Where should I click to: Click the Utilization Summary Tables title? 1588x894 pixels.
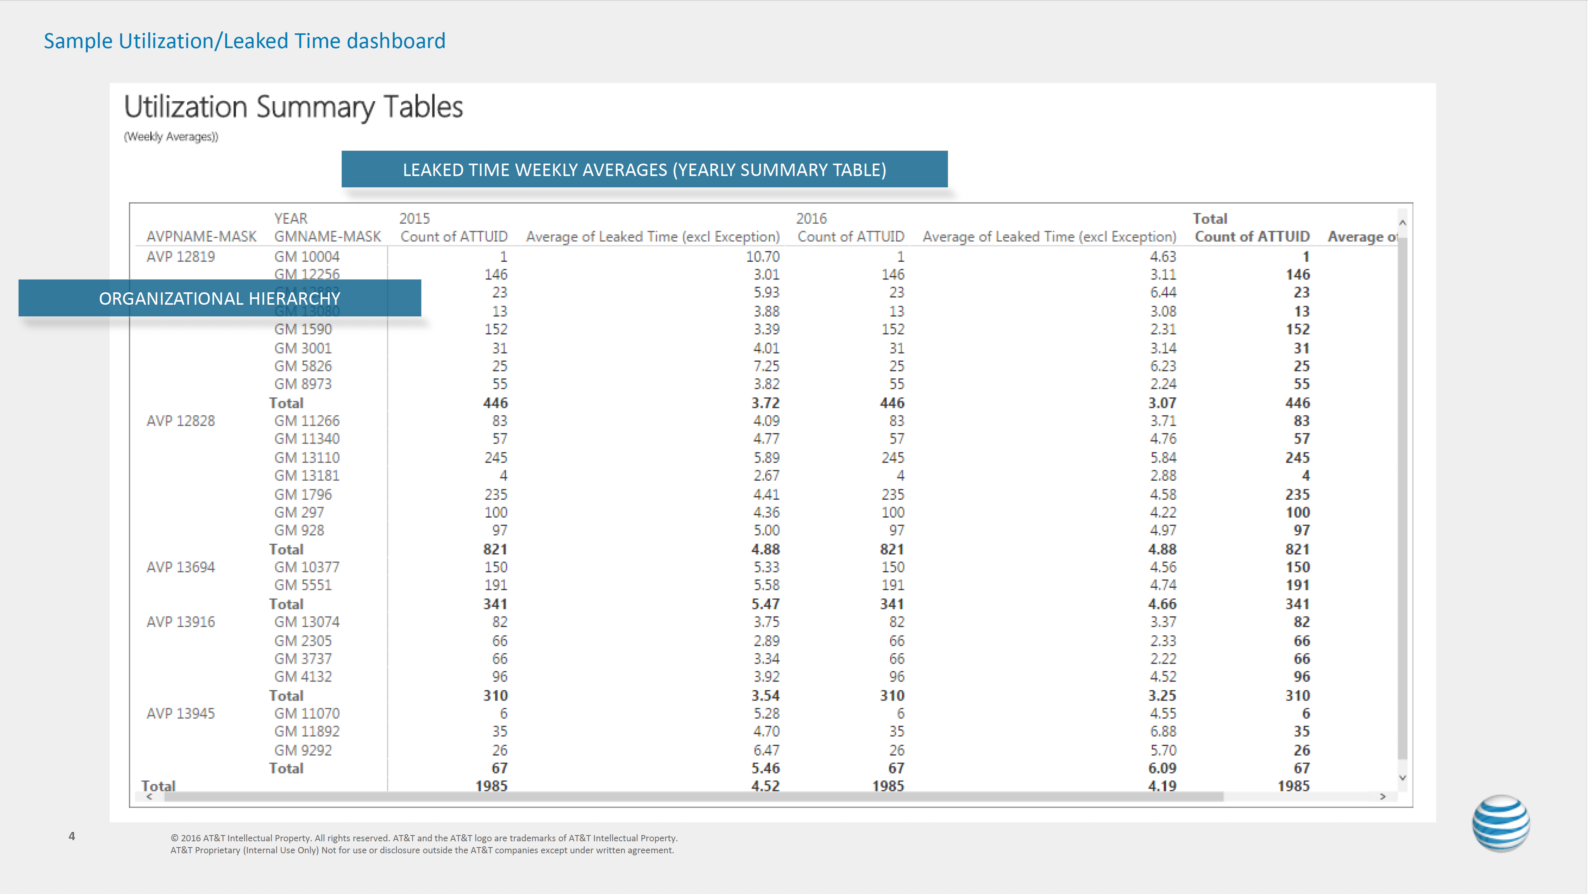coord(293,107)
